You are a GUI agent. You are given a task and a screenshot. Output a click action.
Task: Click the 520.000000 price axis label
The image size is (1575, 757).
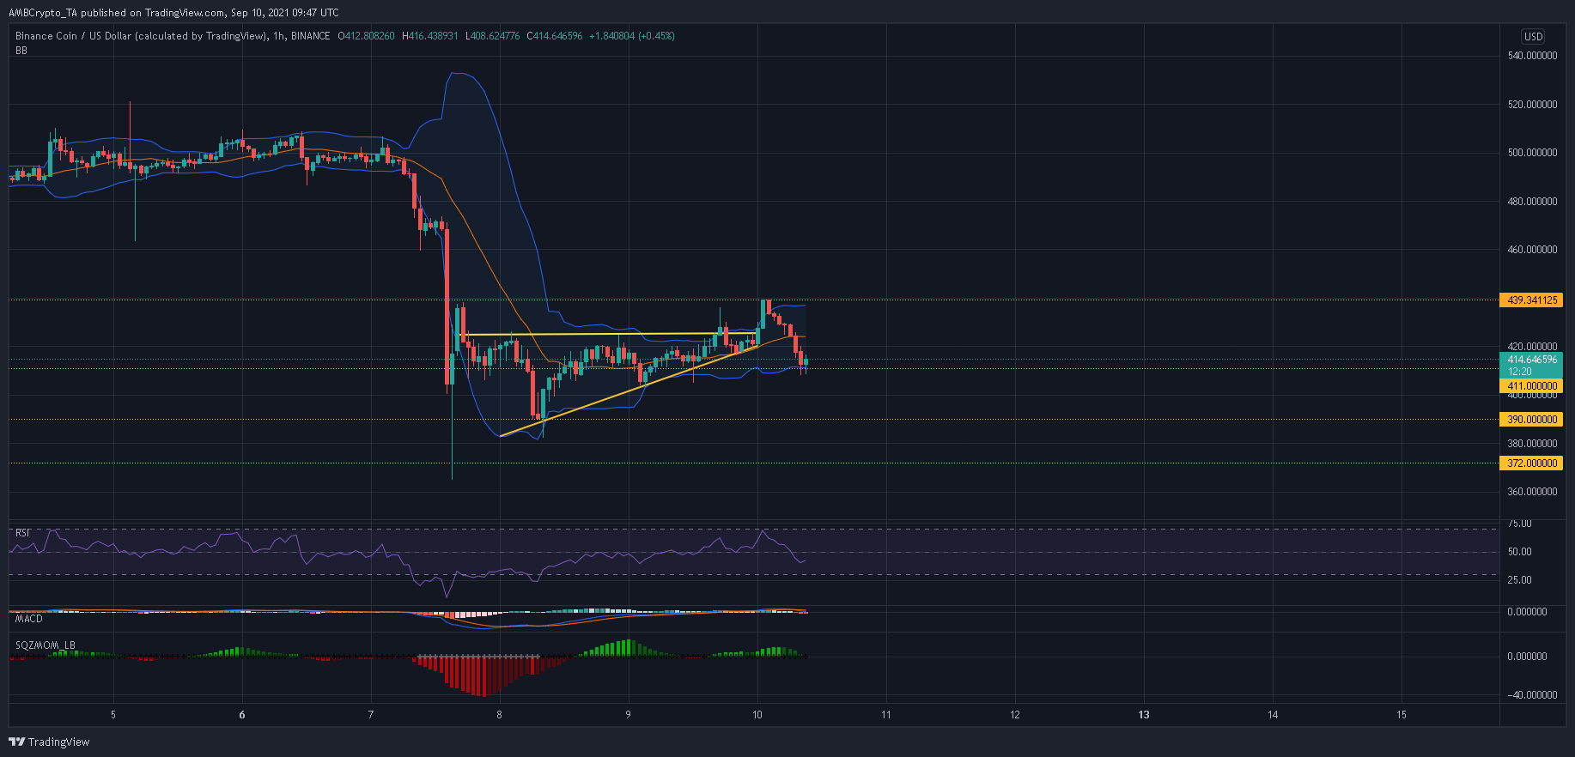point(1532,105)
